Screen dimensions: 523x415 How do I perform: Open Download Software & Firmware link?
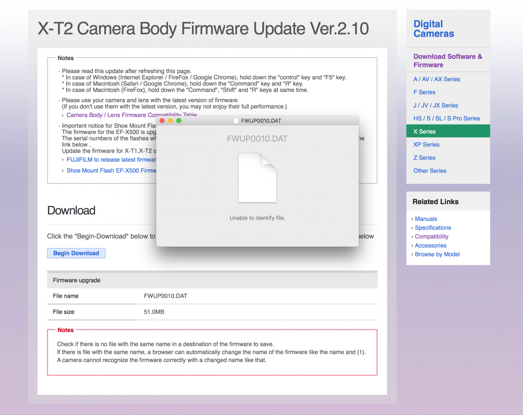(x=447, y=60)
